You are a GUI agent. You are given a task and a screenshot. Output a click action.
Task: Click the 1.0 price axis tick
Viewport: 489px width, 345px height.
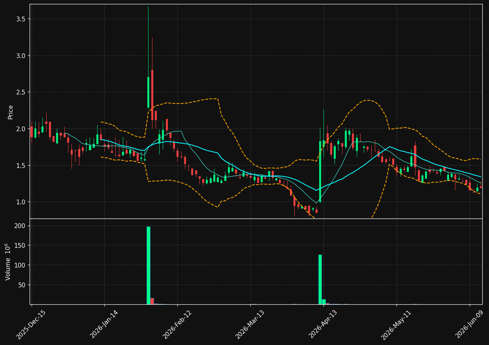pos(22,202)
